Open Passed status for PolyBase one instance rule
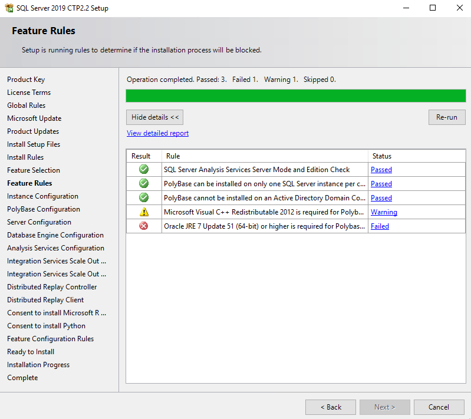471x419 pixels. pos(381,184)
